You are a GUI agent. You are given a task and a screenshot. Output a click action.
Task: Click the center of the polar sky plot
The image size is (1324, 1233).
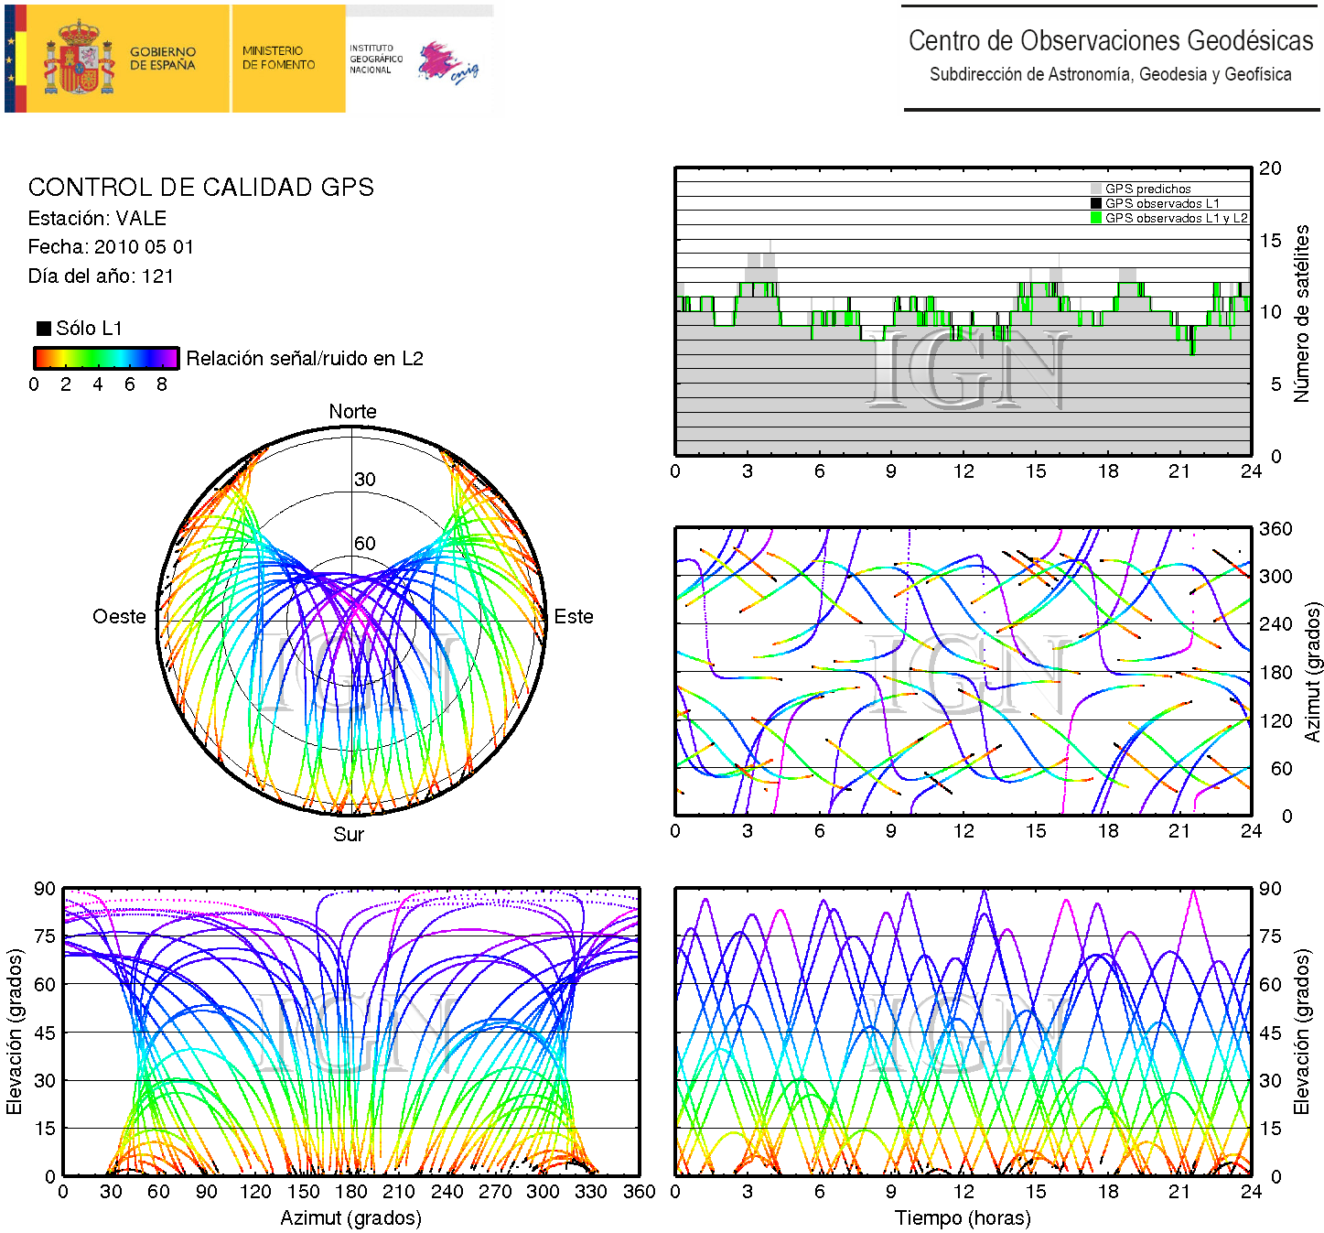[x=352, y=621]
